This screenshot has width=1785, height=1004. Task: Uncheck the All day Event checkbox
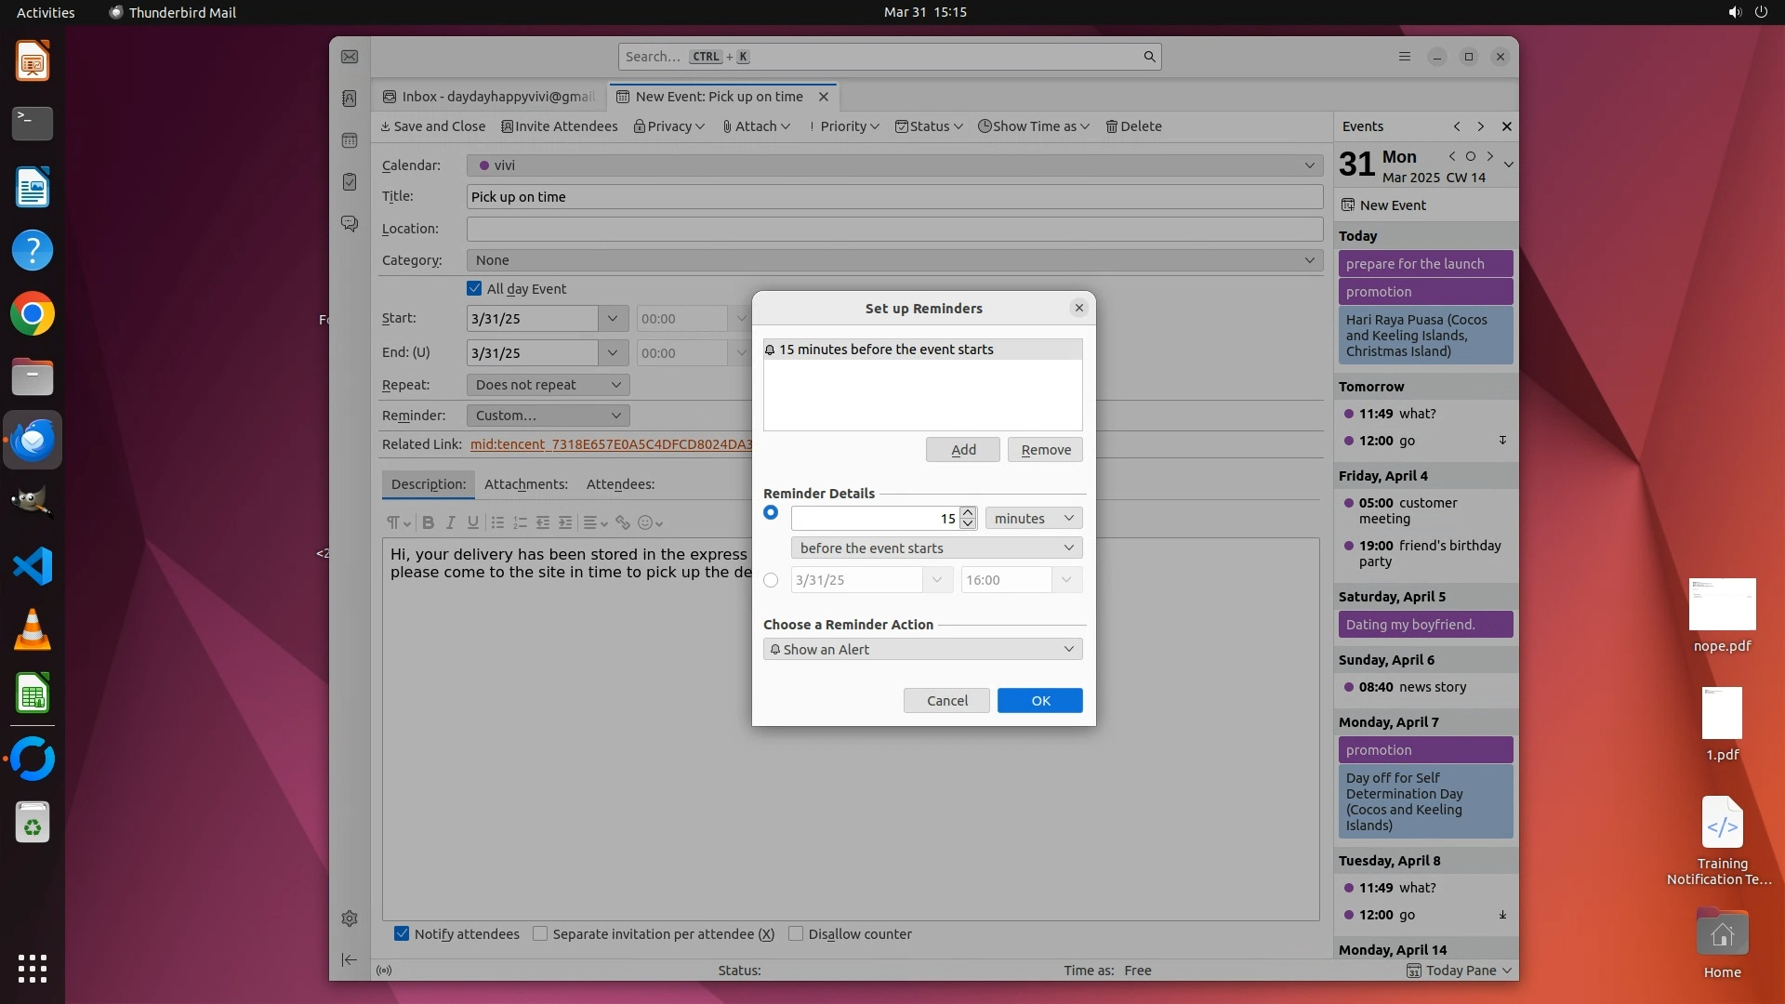pos(474,289)
